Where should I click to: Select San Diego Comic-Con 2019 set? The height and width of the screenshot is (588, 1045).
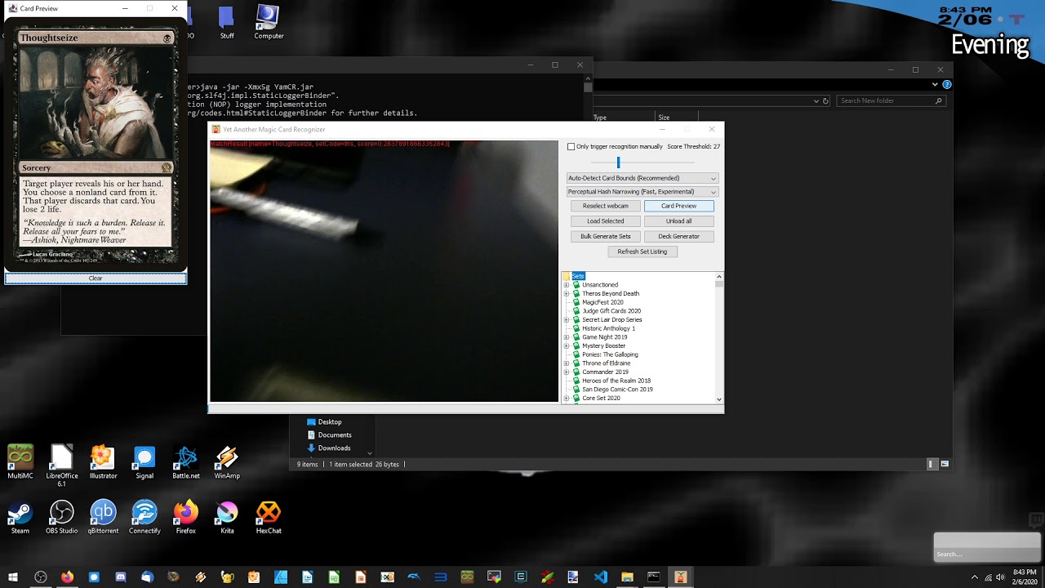(x=617, y=390)
